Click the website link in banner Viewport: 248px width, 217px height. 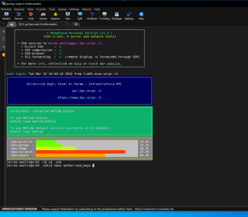click(x=113, y=63)
